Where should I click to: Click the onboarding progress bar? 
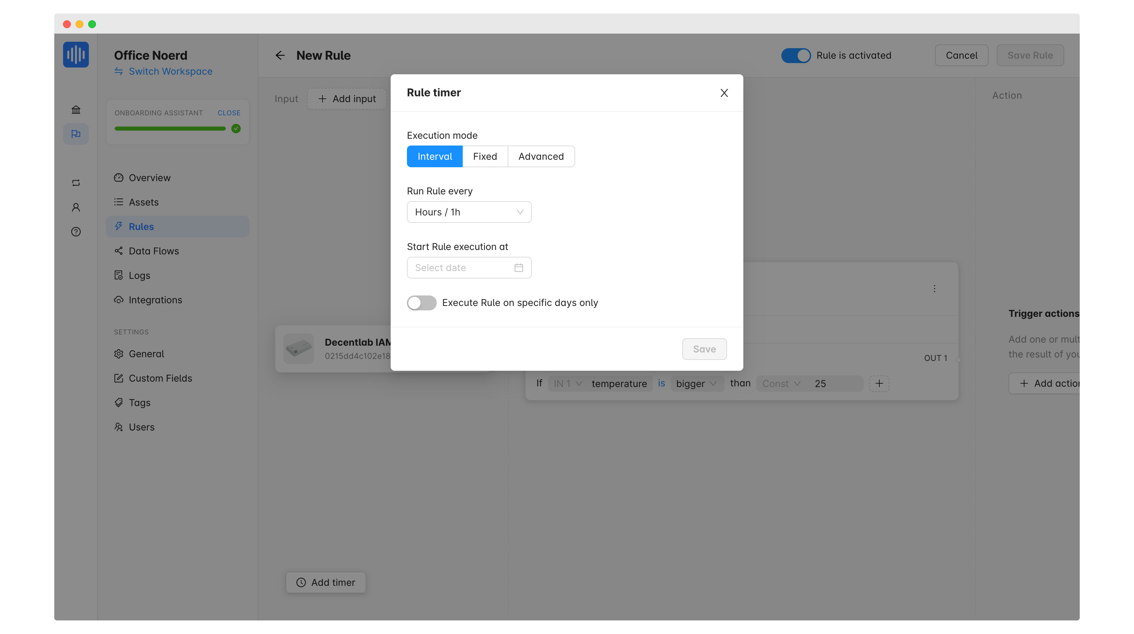170,129
